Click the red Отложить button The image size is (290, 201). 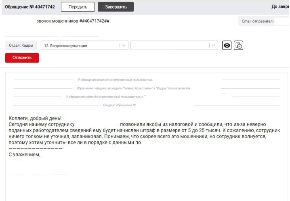(22, 58)
